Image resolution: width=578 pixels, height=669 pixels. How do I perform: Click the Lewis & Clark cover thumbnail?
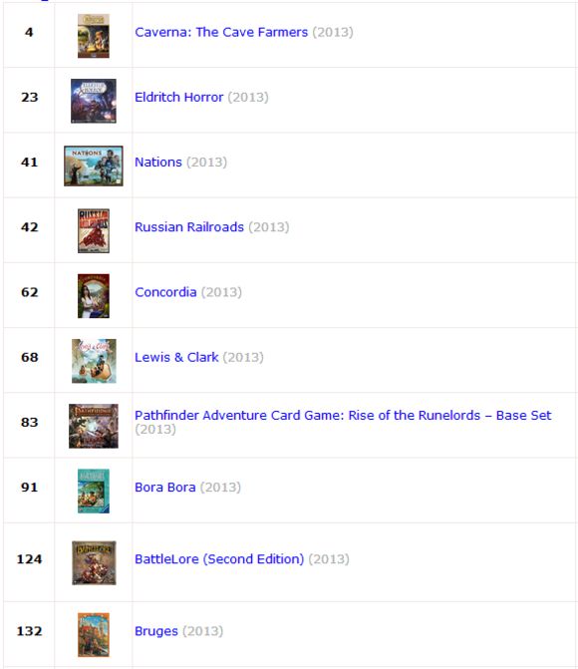[94, 361]
